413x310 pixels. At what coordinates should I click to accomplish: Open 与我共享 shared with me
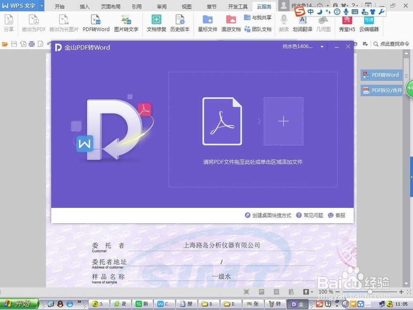[x=258, y=18]
